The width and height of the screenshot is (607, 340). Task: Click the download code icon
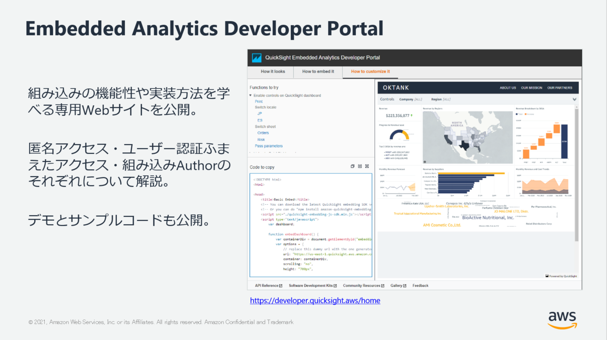click(360, 166)
